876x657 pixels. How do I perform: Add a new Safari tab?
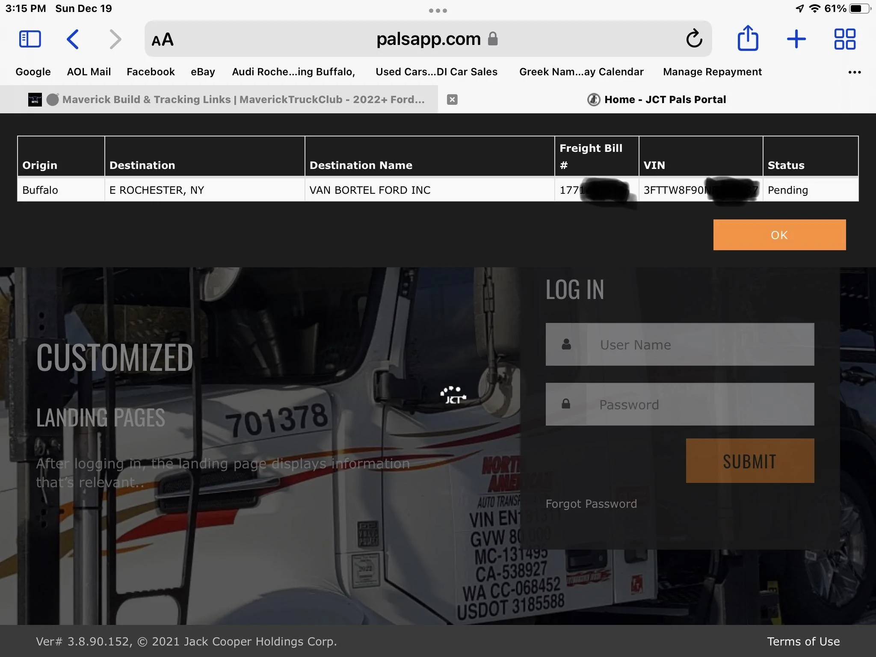pos(796,39)
